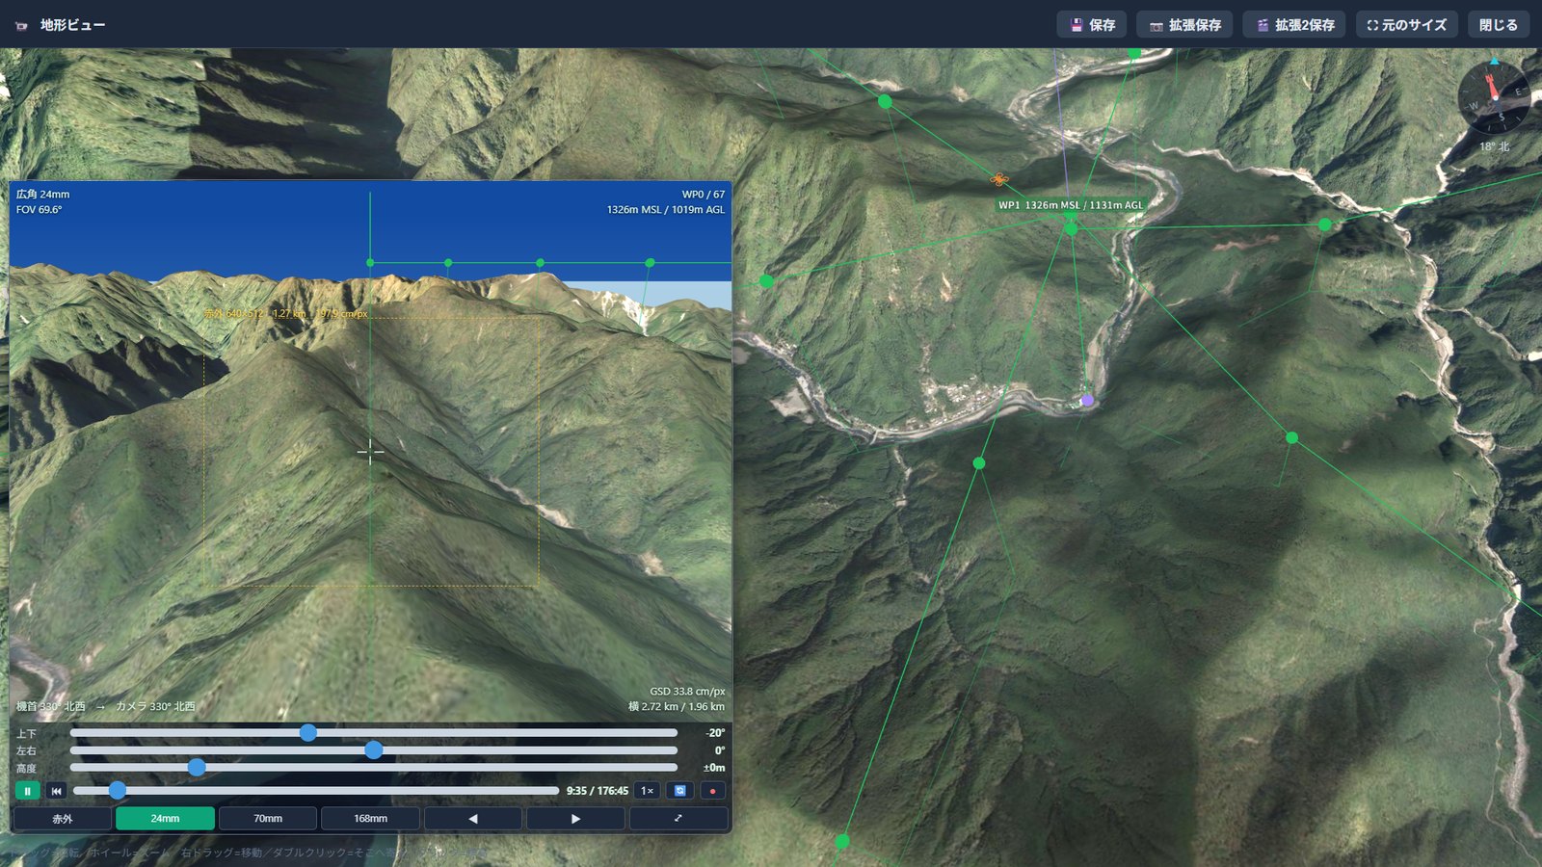Click the 拡張保存 button

coord(1184,25)
